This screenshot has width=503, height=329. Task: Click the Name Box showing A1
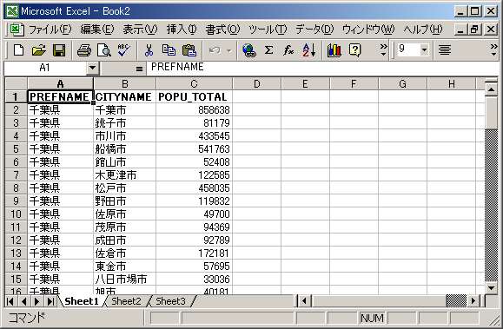[x=45, y=68]
